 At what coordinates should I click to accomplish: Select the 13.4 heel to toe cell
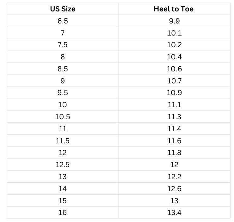[x=174, y=212]
